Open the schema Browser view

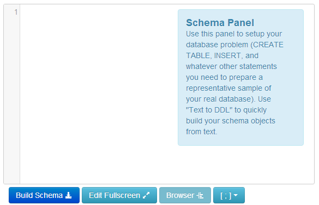pyautogui.click(x=185, y=195)
